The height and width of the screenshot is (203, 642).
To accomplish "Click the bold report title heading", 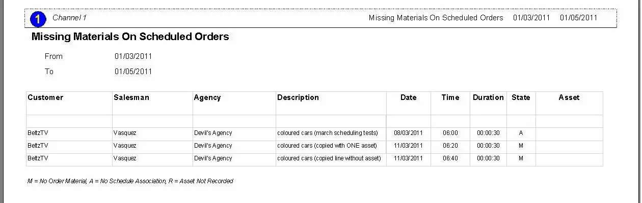I will click(130, 37).
